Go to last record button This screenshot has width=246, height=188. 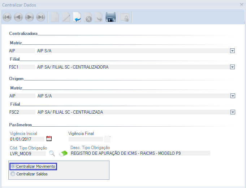coord(40,17)
